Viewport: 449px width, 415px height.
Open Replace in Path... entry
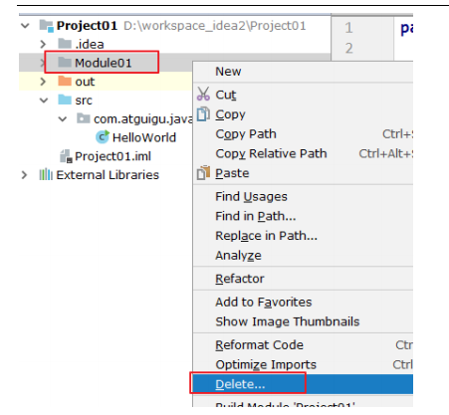click(303, 236)
